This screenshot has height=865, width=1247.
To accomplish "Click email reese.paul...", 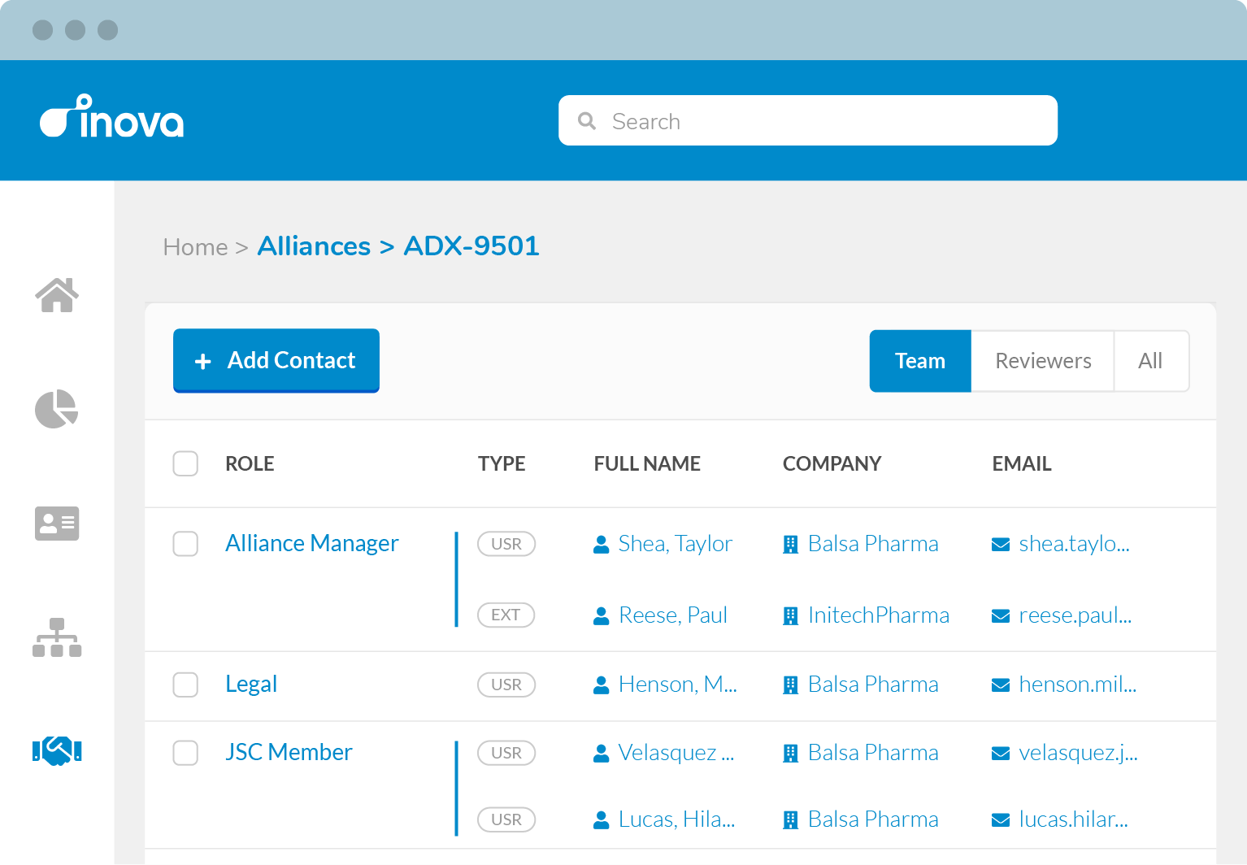I will pos(1075,615).
